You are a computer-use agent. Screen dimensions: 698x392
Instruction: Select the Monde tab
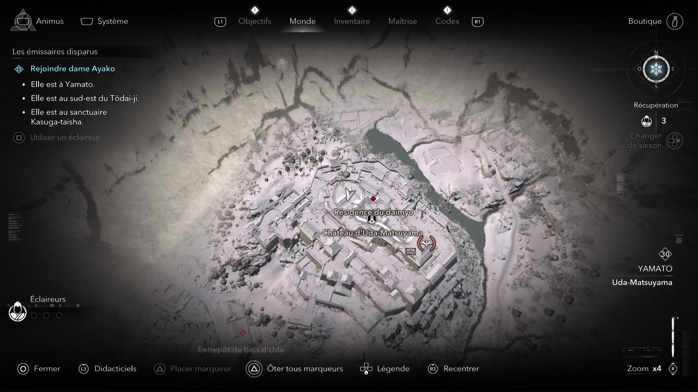click(x=302, y=21)
